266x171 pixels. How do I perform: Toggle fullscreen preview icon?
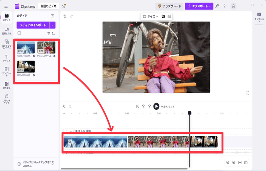coord(248,93)
